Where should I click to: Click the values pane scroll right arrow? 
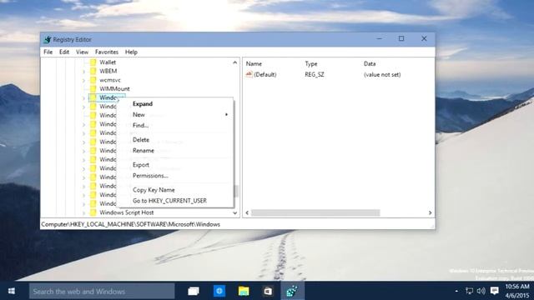pos(431,213)
